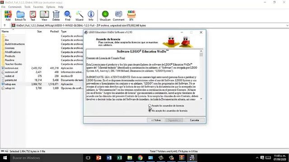
Task: Open the File menu
Action: (3, 7)
